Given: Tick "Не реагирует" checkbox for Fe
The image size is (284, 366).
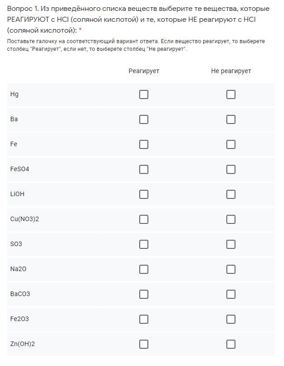Looking at the screenshot, I should coord(231,144).
